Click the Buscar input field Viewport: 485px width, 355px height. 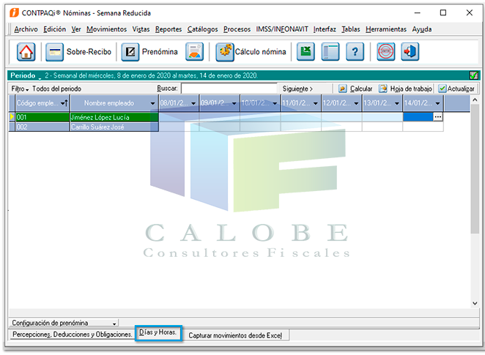[x=229, y=89]
